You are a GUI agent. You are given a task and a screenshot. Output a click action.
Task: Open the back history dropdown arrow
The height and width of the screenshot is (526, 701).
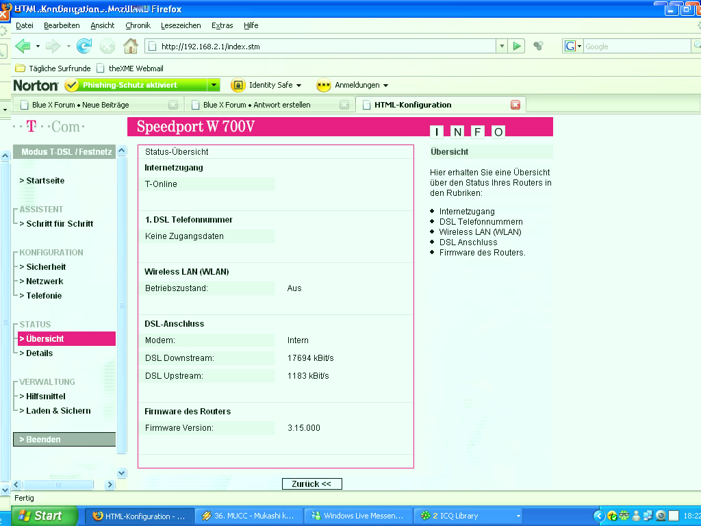[38, 46]
